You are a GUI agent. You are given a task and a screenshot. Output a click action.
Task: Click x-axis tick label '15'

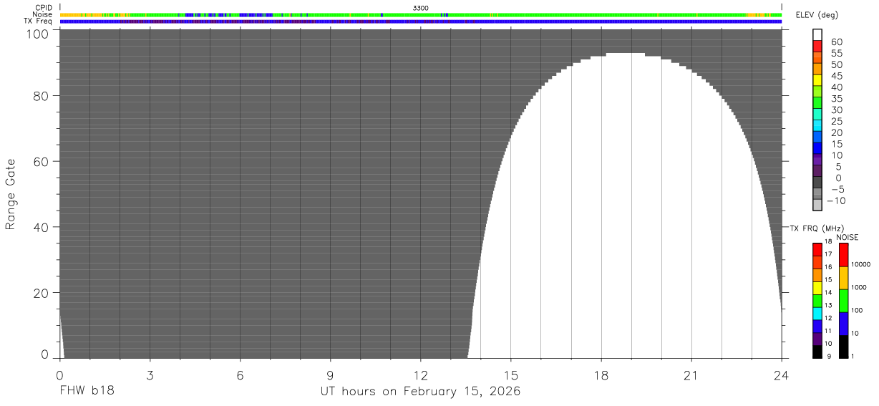[x=510, y=375]
